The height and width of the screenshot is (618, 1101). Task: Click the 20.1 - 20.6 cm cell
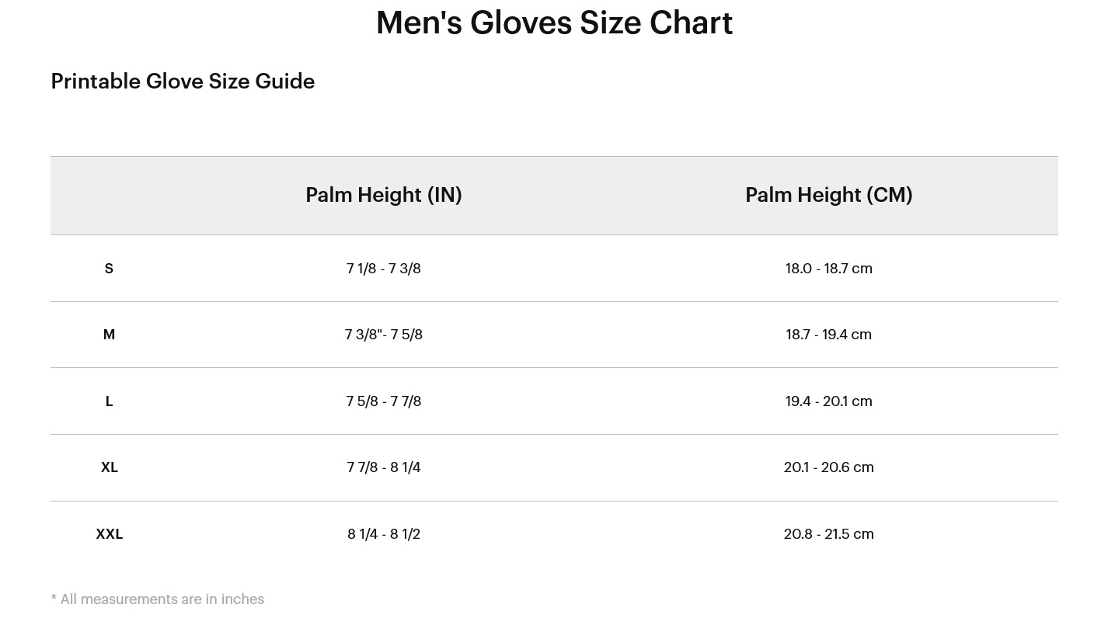click(829, 467)
